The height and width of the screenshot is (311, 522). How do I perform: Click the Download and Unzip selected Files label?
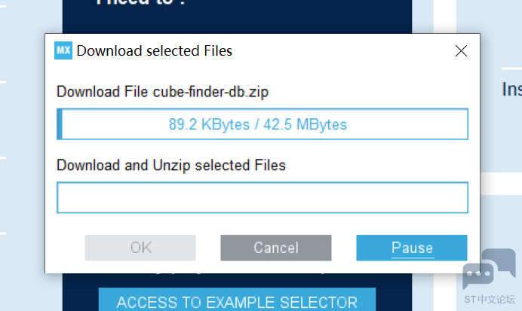tap(171, 165)
